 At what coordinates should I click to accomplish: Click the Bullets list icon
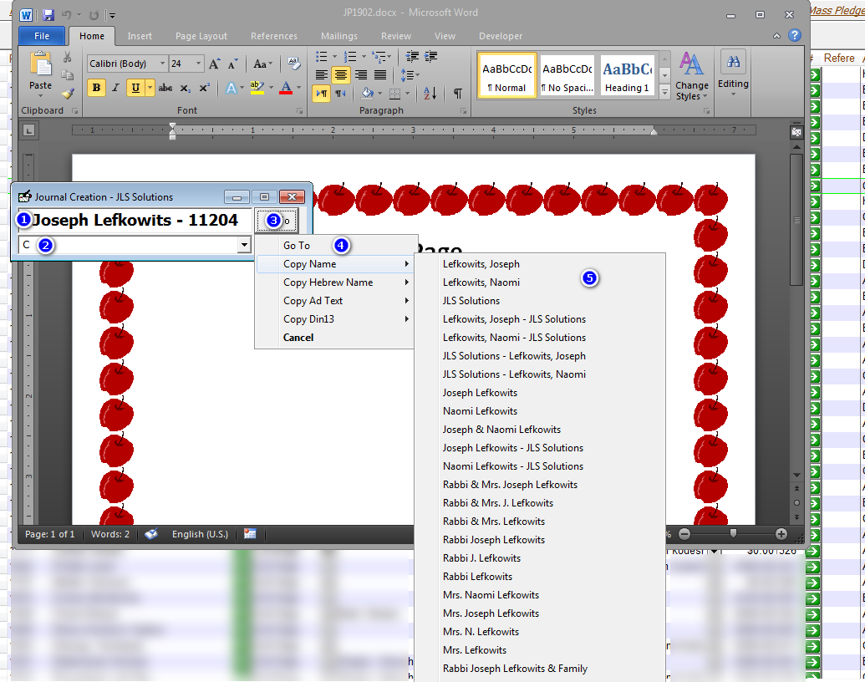322,56
